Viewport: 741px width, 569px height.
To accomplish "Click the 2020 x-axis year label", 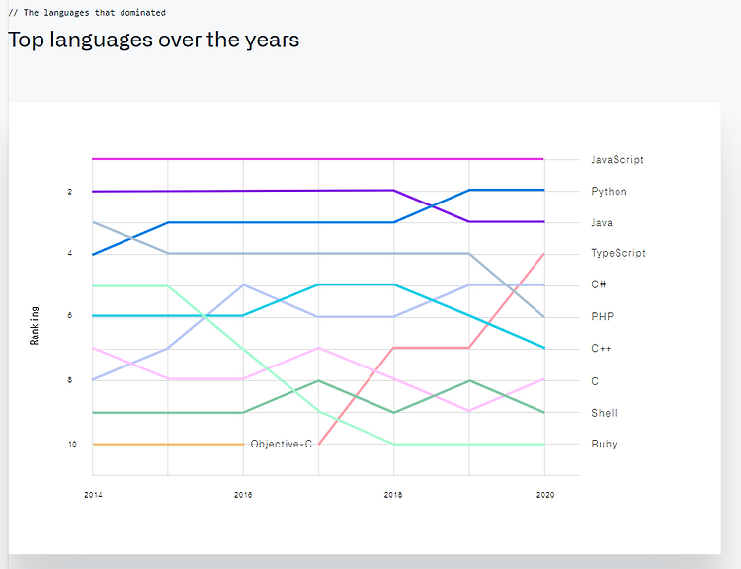I will tap(544, 495).
